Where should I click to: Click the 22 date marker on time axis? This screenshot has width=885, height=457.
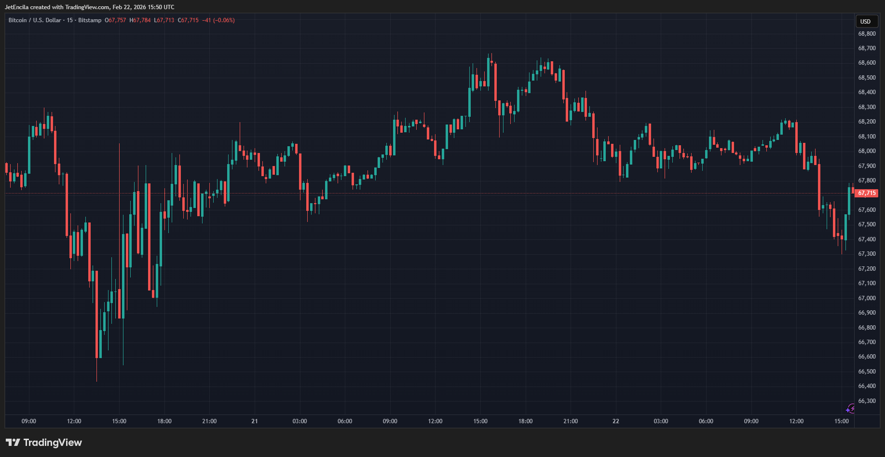pos(616,421)
